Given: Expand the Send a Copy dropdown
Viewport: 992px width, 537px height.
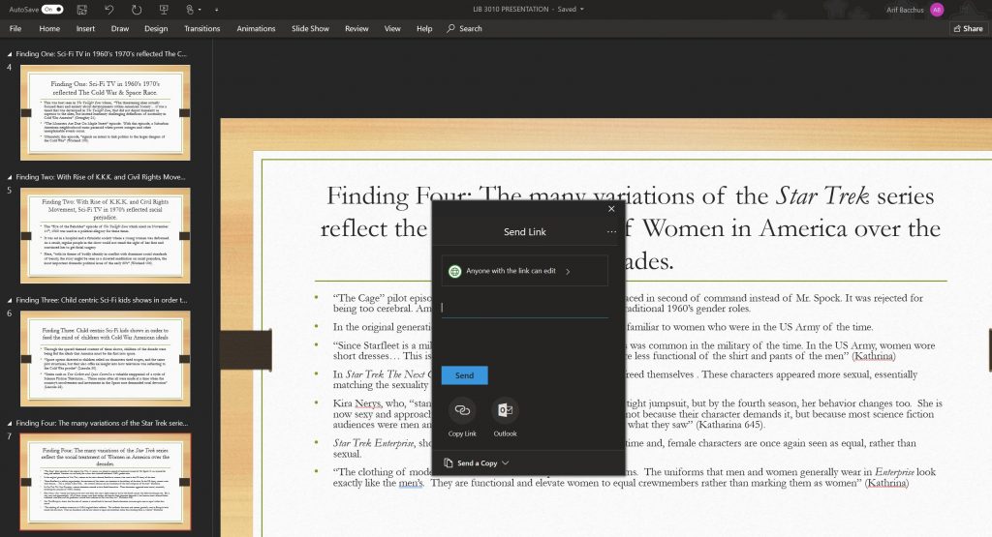Looking at the screenshot, I should coord(505,463).
